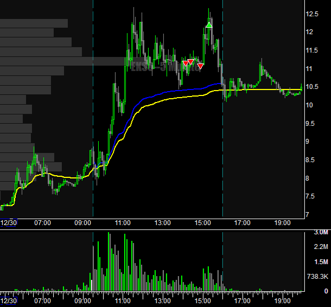Click 15:00 on the price chart time axis
The height and width of the screenshot is (307, 331).
pos(202,223)
